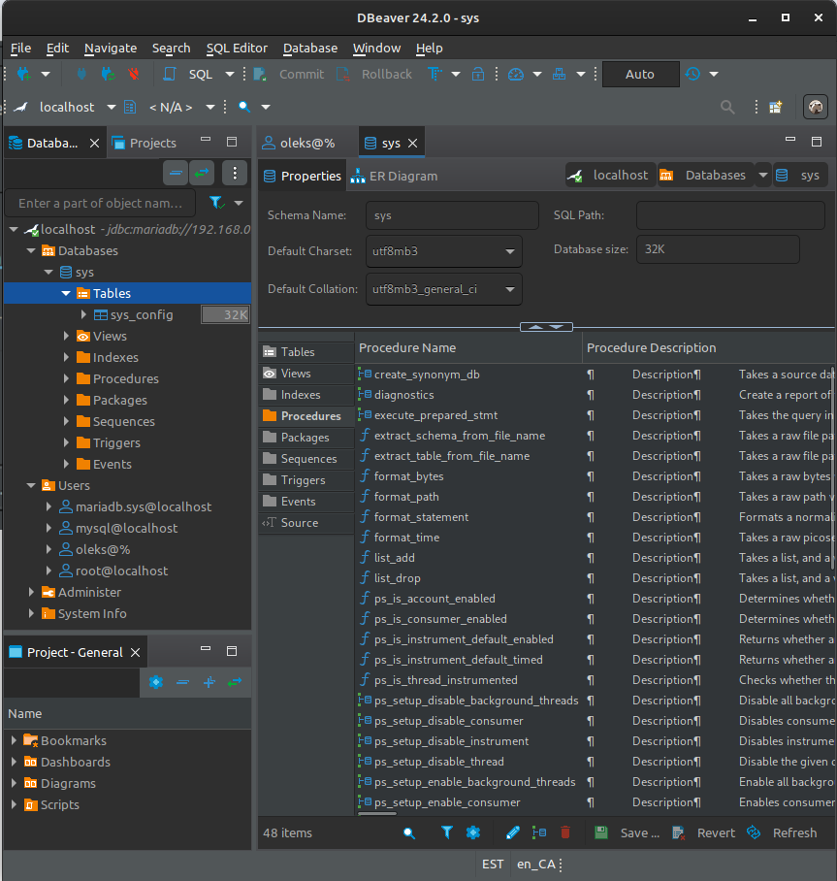Viewport: 837px width, 881px height.
Task: Select ps_is_thread_instrumented procedure row
Action: [445, 680]
